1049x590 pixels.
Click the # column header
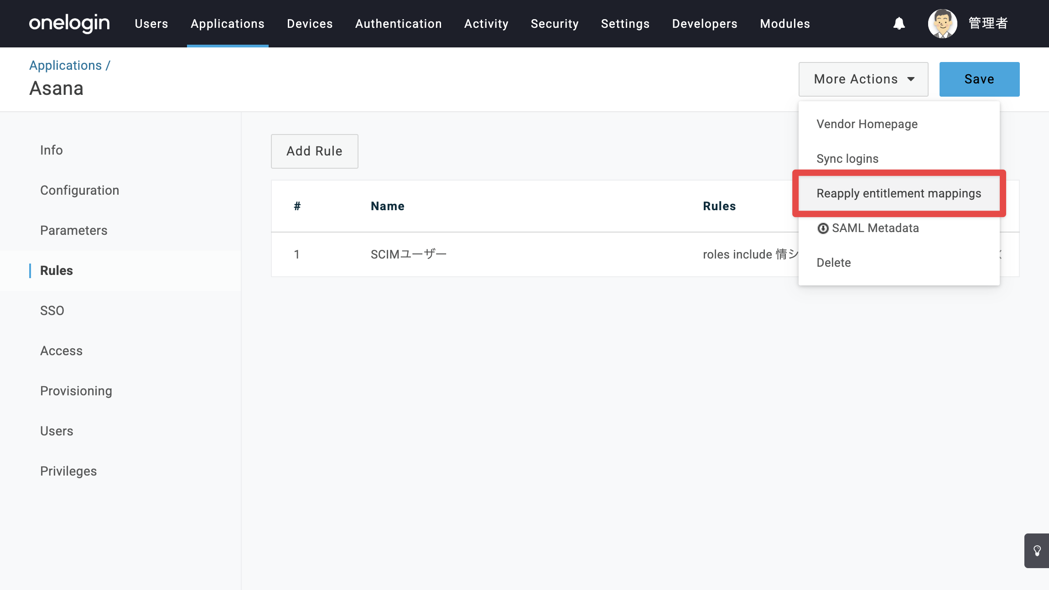tap(297, 206)
